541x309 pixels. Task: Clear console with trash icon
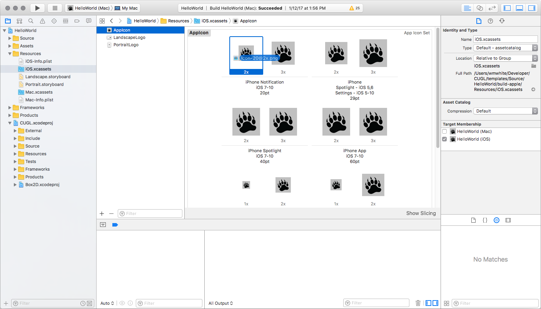(x=418, y=303)
